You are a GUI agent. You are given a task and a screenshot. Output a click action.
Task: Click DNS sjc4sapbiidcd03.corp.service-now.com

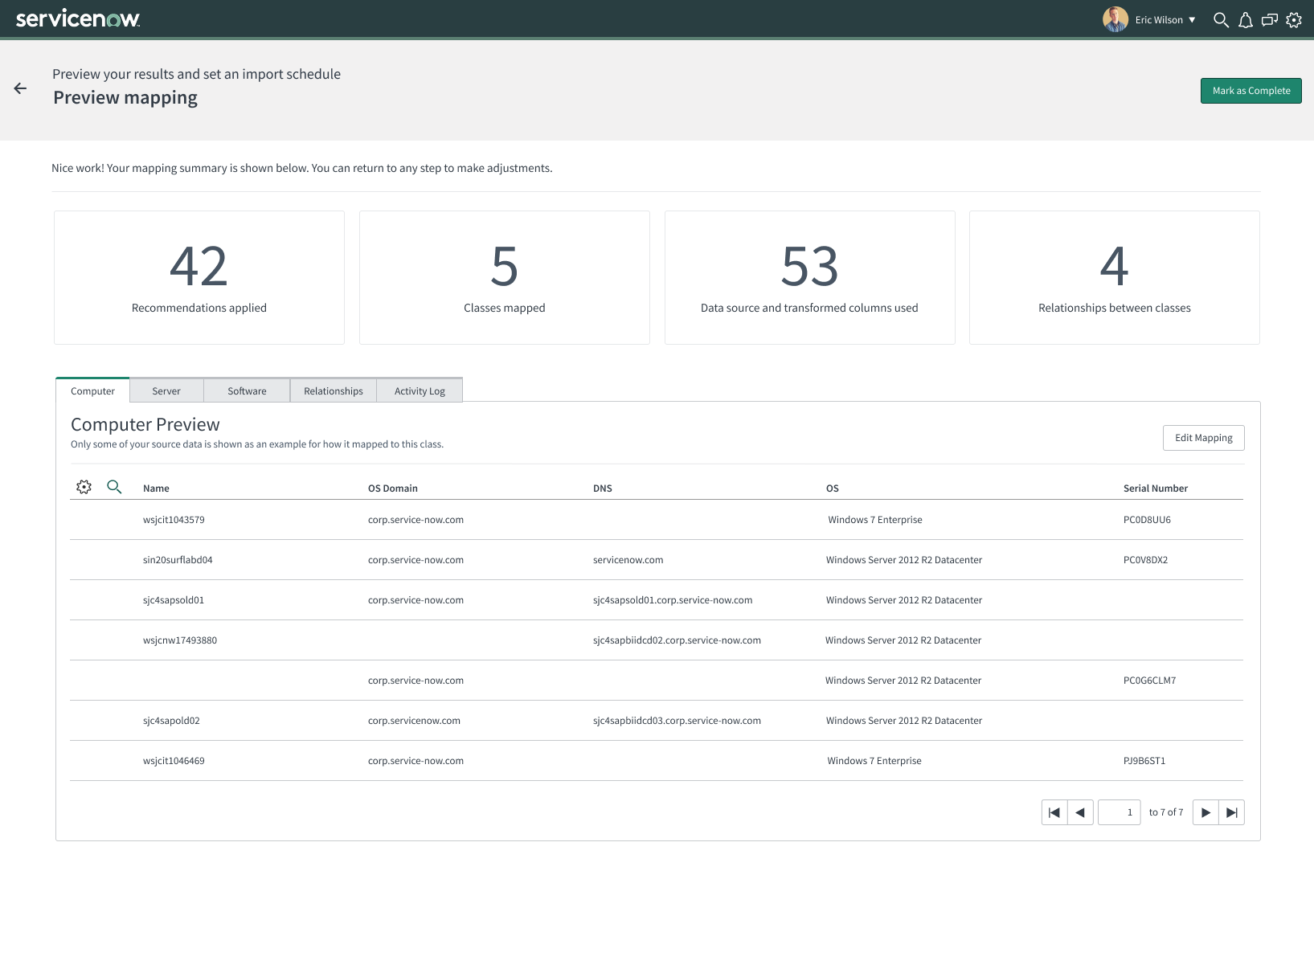[677, 721]
